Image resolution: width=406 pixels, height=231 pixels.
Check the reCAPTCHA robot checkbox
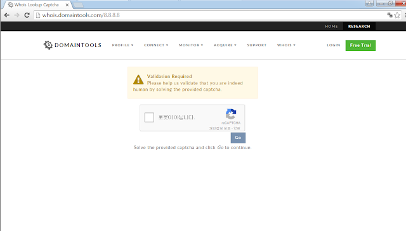(149, 117)
